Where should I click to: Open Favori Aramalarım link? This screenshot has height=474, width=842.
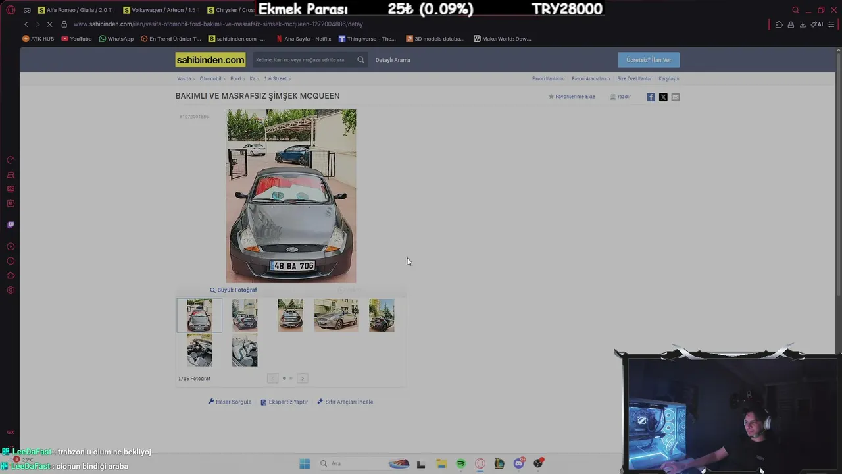click(591, 79)
